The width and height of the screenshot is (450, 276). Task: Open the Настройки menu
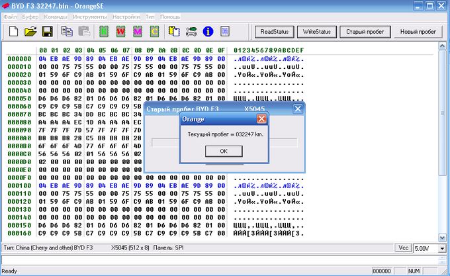click(126, 17)
